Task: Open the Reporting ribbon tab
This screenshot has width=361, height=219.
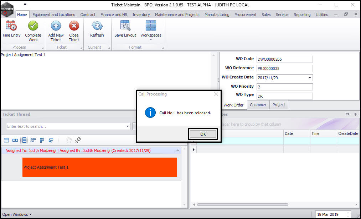Action: pyautogui.click(x=302, y=15)
